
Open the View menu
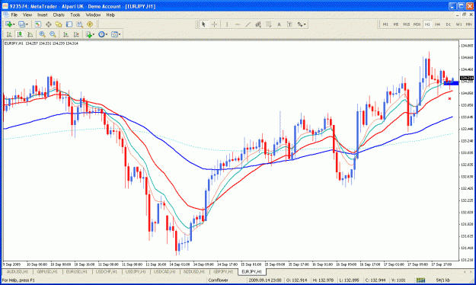(27, 14)
